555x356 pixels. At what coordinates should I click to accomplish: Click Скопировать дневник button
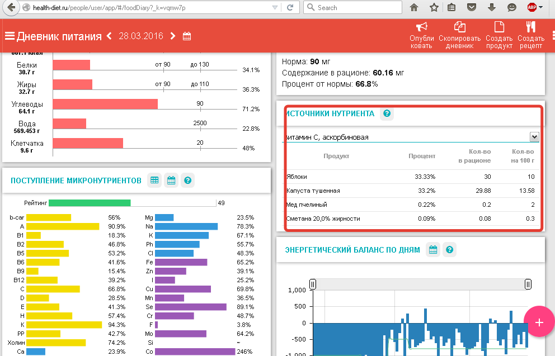coord(459,35)
